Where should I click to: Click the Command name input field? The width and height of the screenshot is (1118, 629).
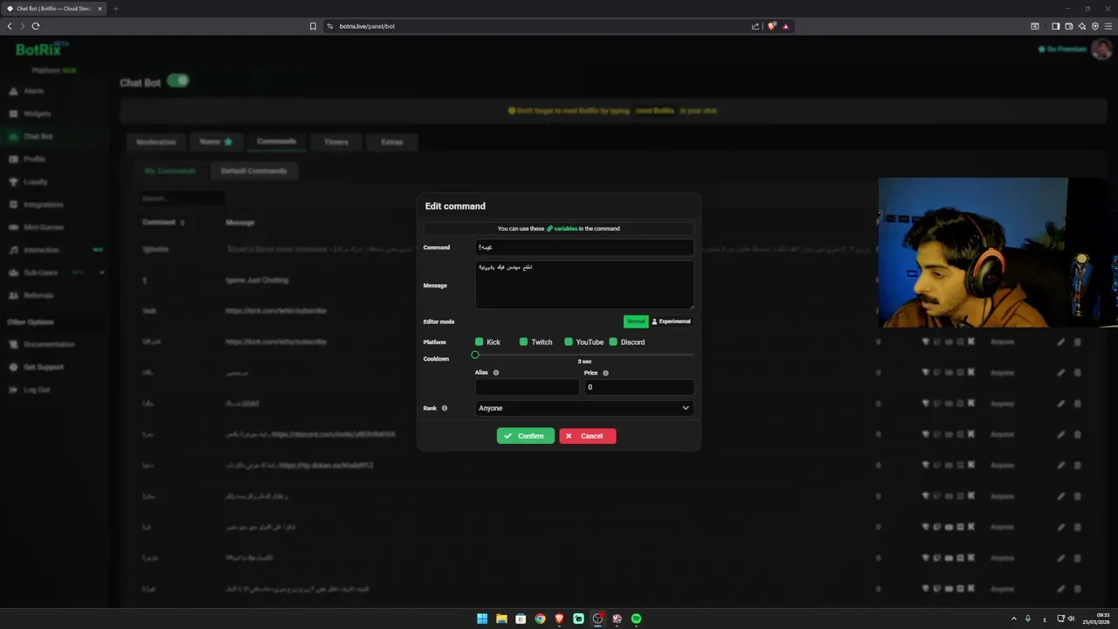584,247
